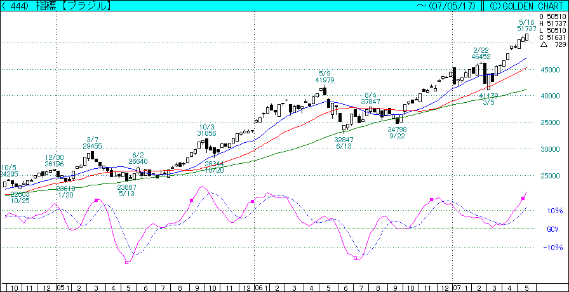The width and height of the screenshot is (569, 292).
Task: Click the 06 year marker on time axis
Action: pyautogui.click(x=258, y=288)
